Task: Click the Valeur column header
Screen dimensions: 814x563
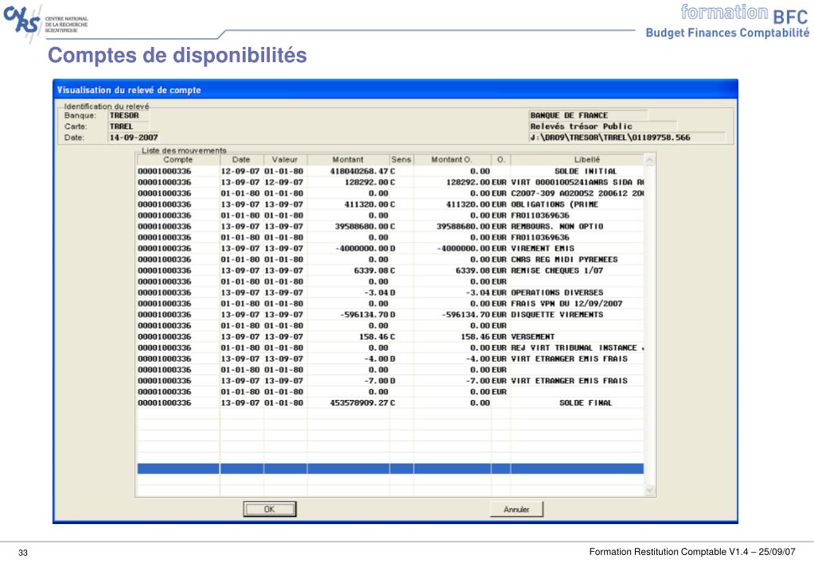Action: coord(285,160)
